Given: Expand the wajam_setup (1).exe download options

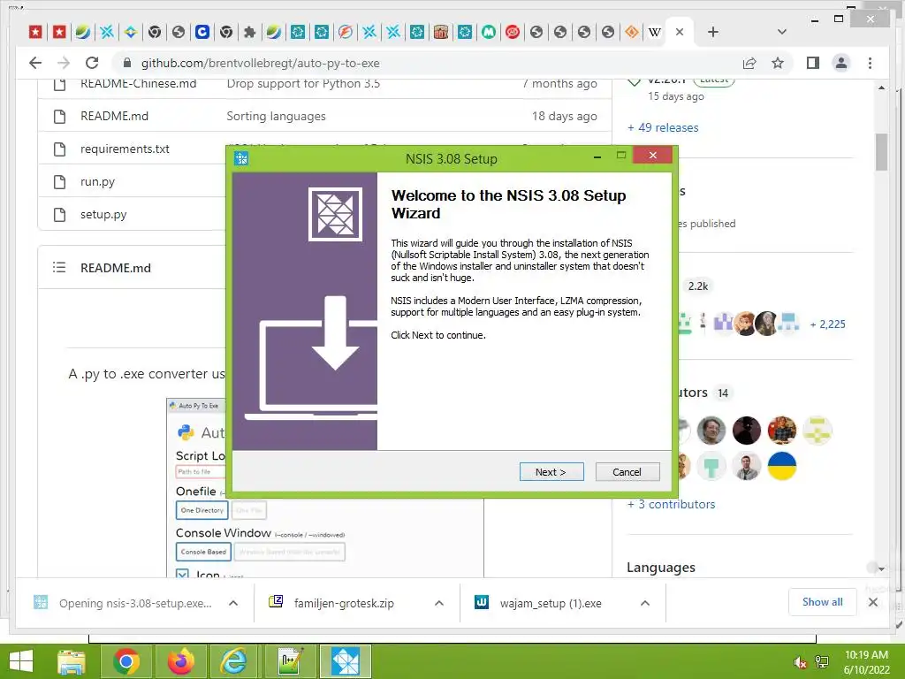Looking at the screenshot, I should click(x=645, y=603).
